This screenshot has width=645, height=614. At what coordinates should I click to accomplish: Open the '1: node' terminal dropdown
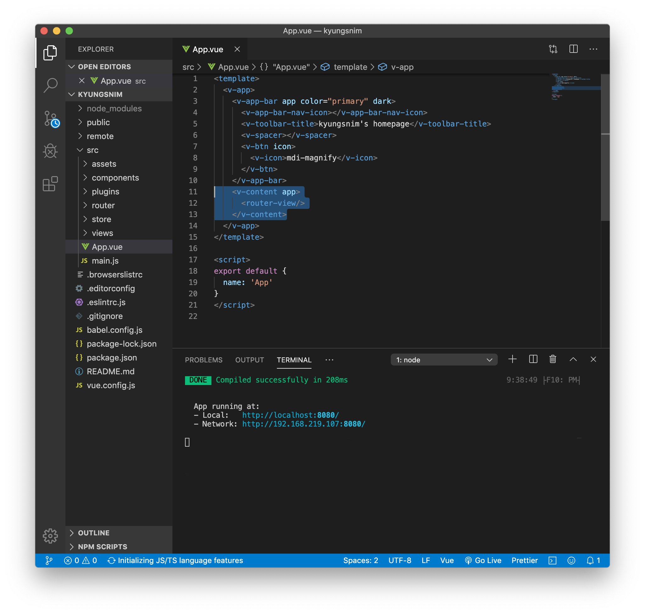click(444, 360)
